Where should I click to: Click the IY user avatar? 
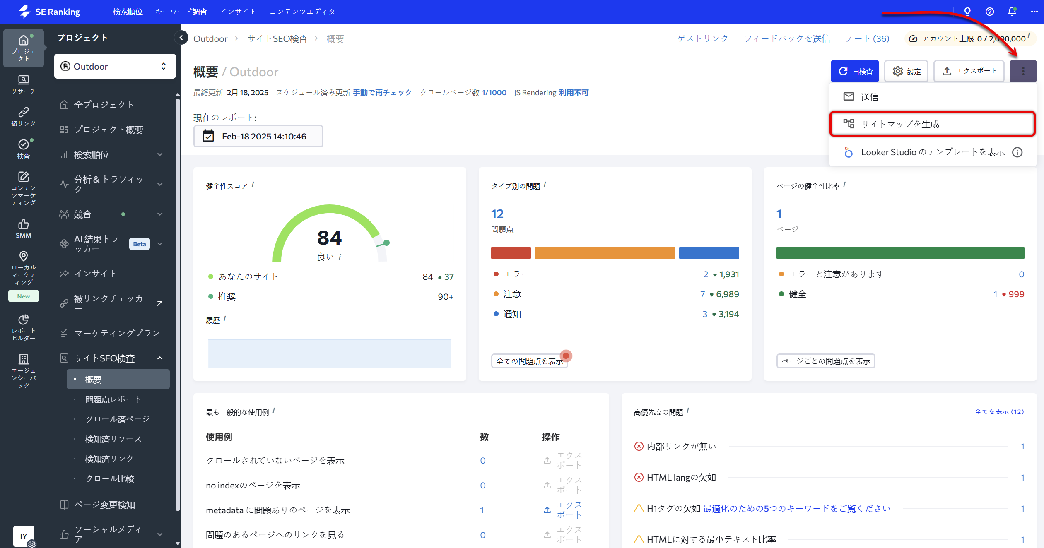(24, 536)
